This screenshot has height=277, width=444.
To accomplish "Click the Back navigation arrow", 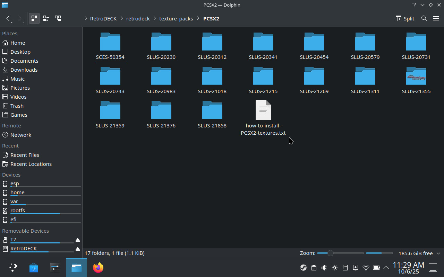I will (8, 18).
